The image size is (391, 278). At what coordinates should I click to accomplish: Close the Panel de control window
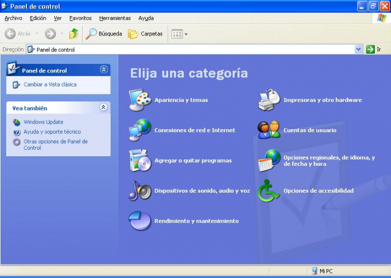click(385, 6)
